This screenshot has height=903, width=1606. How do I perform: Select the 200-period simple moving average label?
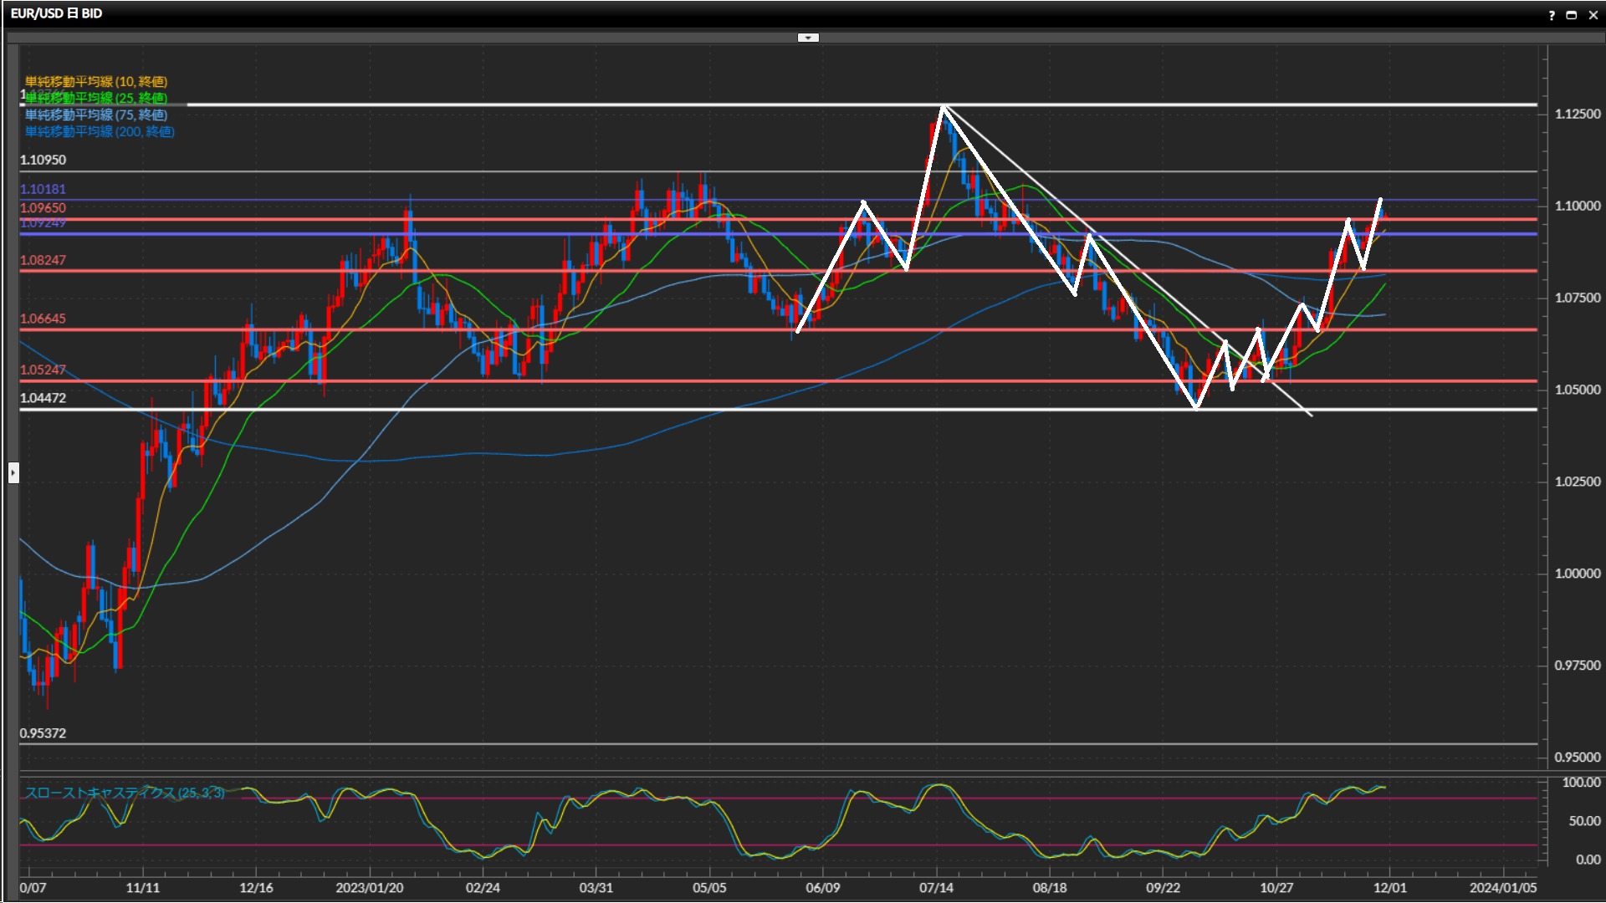click(100, 131)
